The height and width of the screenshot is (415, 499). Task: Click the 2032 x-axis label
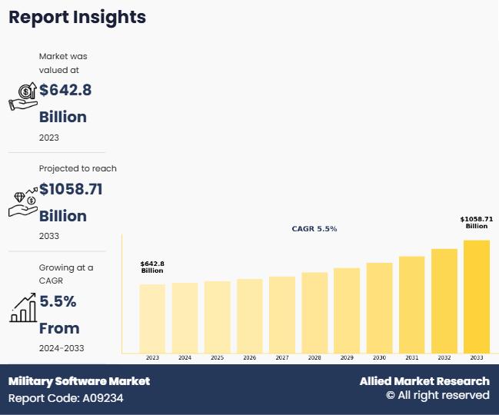click(x=444, y=358)
